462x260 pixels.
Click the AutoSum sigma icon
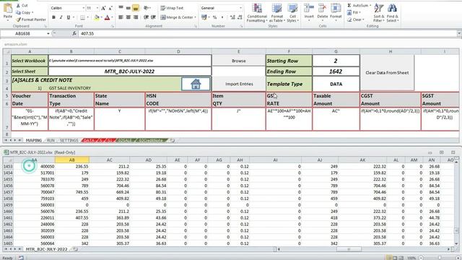click(x=349, y=5)
